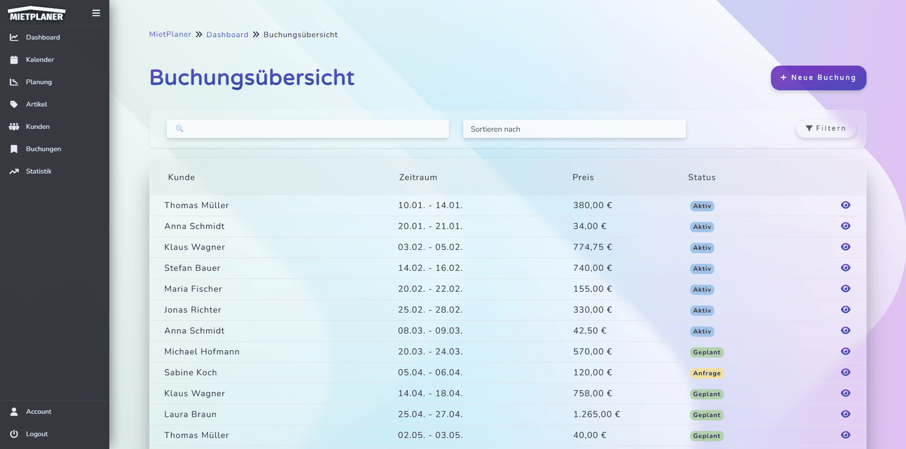This screenshot has height=449, width=906.
Task: View Stefan Bauer's booking details
Action: (x=845, y=268)
